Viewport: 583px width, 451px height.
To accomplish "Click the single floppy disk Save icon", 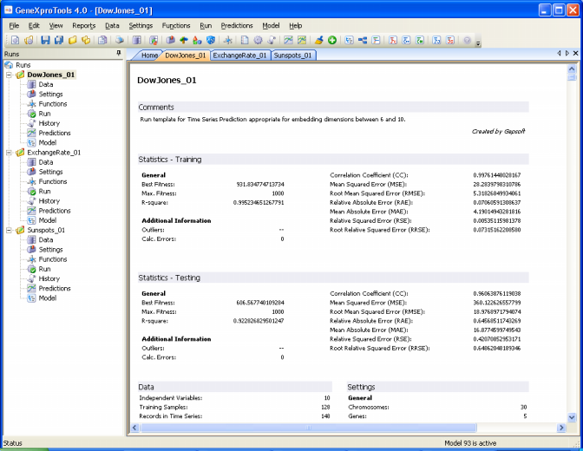I will (45, 40).
